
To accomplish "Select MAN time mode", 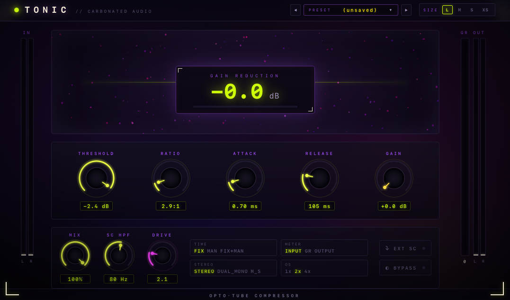I will pyautogui.click(x=212, y=251).
